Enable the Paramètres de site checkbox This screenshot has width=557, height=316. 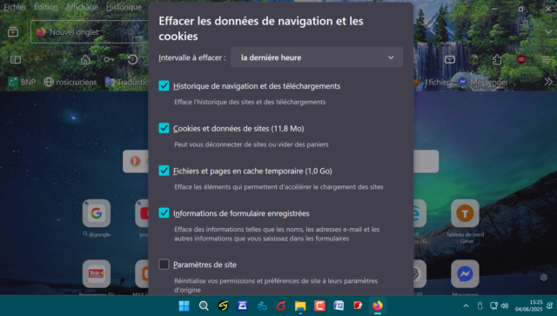[164, 264]
